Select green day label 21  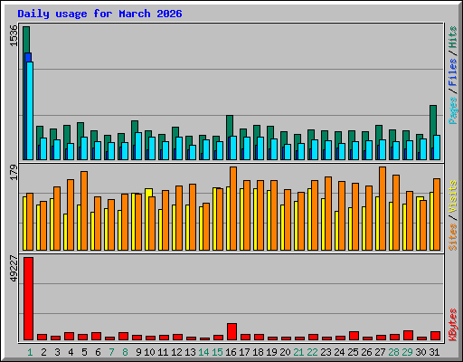[x=298, y=352]
